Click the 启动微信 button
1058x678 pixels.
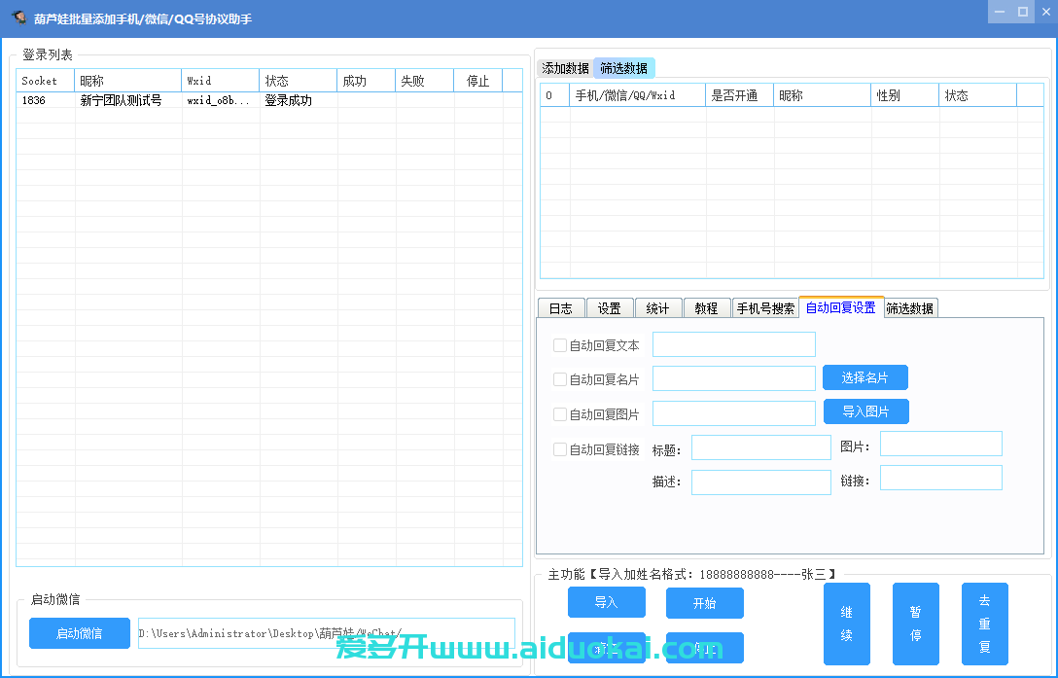pyautogui.click(x=80, y=633)
